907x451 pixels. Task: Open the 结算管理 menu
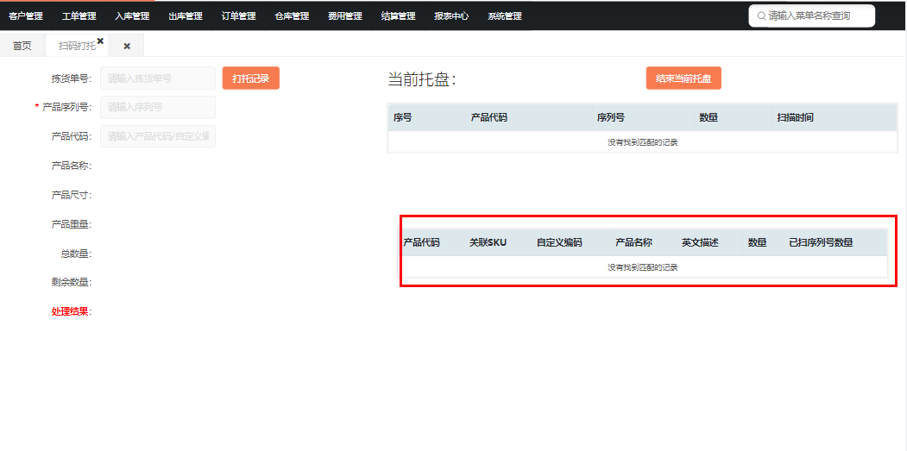click(399, 16)
